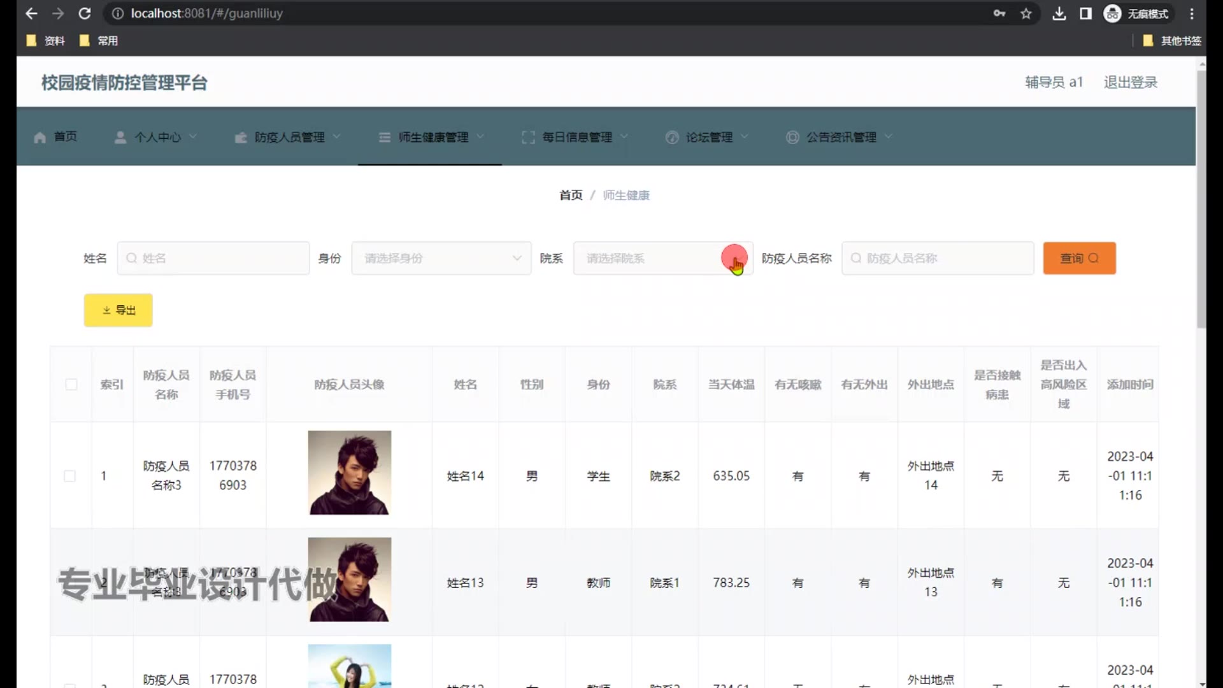Screen dimensions: 1223x688
Task: Click the 防疫人员管理 folder icon
Action: coord(241,138)
